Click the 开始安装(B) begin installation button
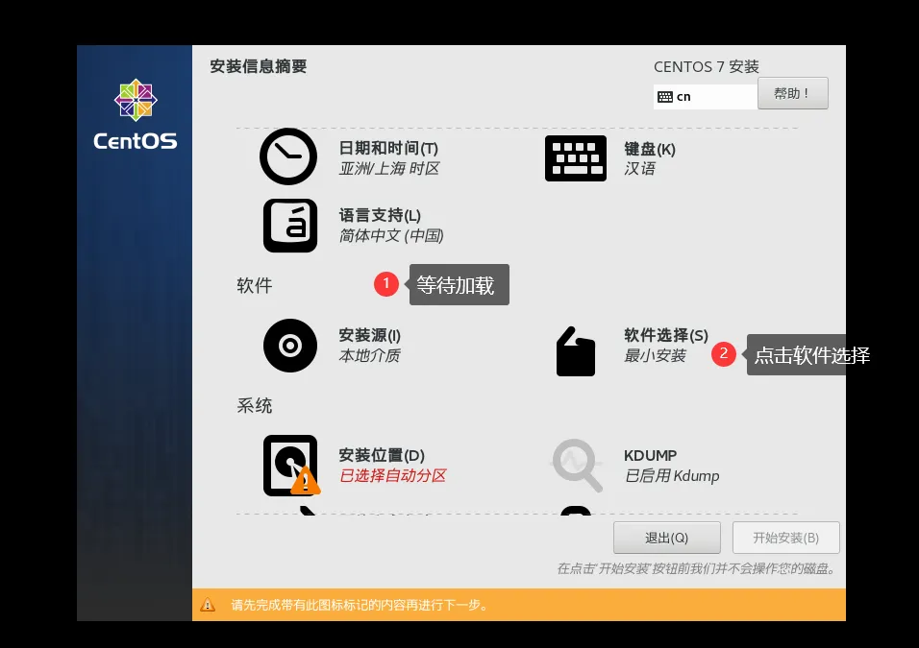Image resolution: width=919 pixels, height=648 pixels. click(786, 538)
